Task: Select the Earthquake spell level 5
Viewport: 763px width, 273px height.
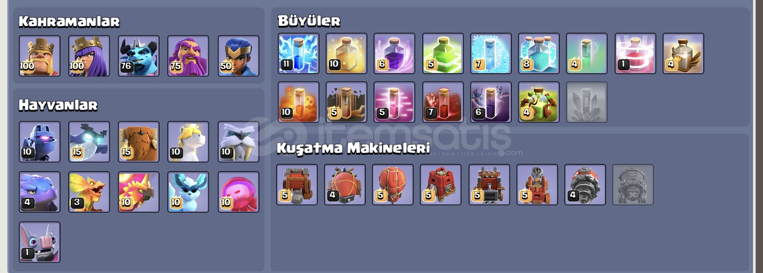Action: tap(346, 102)
